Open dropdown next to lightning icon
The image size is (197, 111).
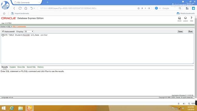pyautogui.click(x=145, y=8)
